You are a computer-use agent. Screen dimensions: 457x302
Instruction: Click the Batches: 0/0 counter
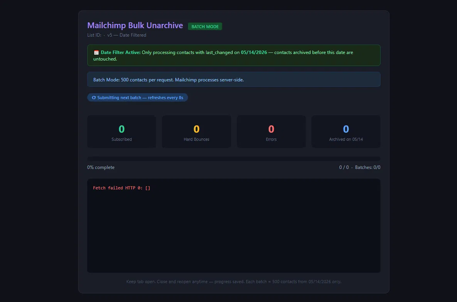[367, 167]
